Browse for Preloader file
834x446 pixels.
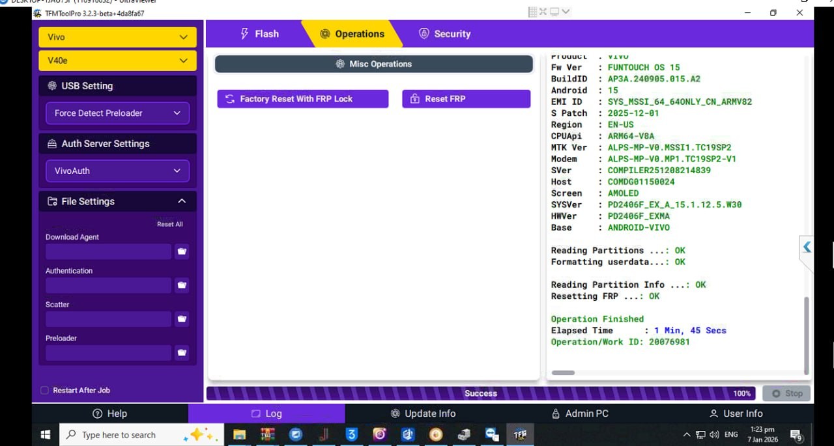(x=182, y=353)
